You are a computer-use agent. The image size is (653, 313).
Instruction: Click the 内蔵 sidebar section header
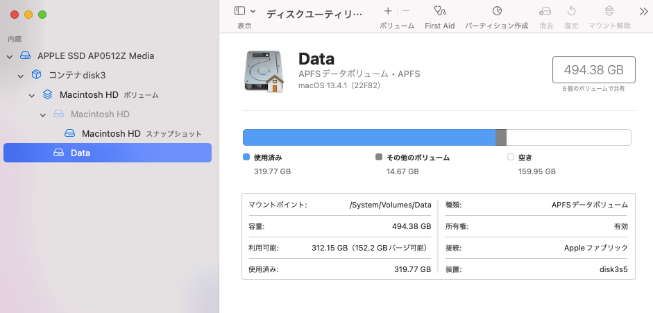tap(15, 39)
